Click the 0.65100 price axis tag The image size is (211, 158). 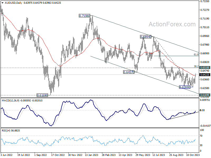[205, 68]
